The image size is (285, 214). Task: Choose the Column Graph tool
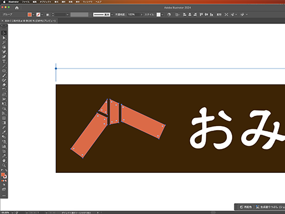pos(4,147)
